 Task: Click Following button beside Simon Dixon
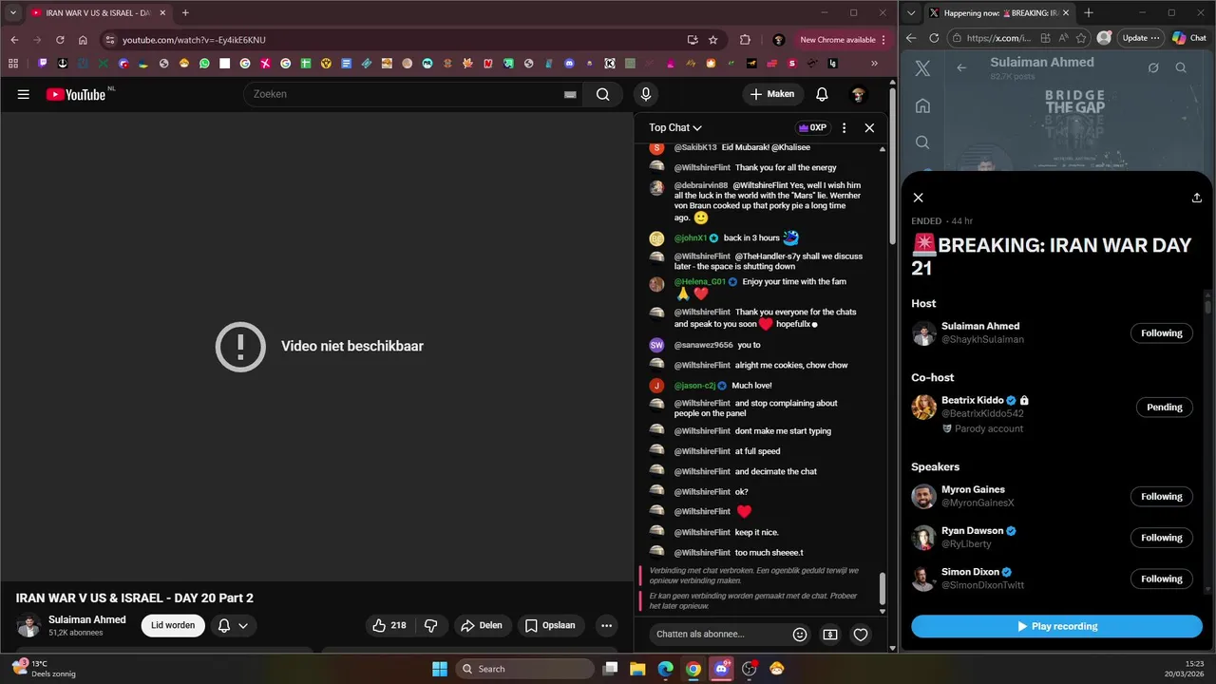point(1162,579)
